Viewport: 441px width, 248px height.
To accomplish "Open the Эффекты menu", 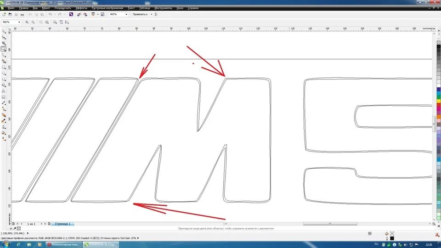I will (81, 8).
